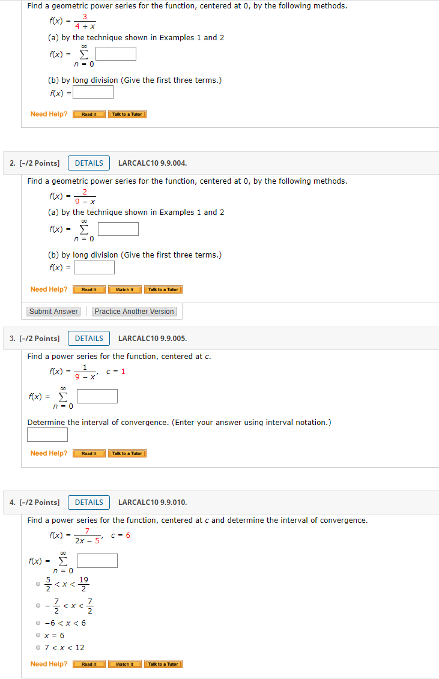The image size is (439, 679).
Task: Click Read It for problem 1
Action: [88, 113]
